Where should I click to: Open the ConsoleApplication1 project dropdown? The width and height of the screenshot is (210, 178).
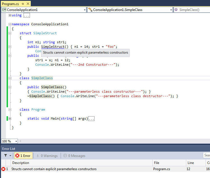pos(85,10)
